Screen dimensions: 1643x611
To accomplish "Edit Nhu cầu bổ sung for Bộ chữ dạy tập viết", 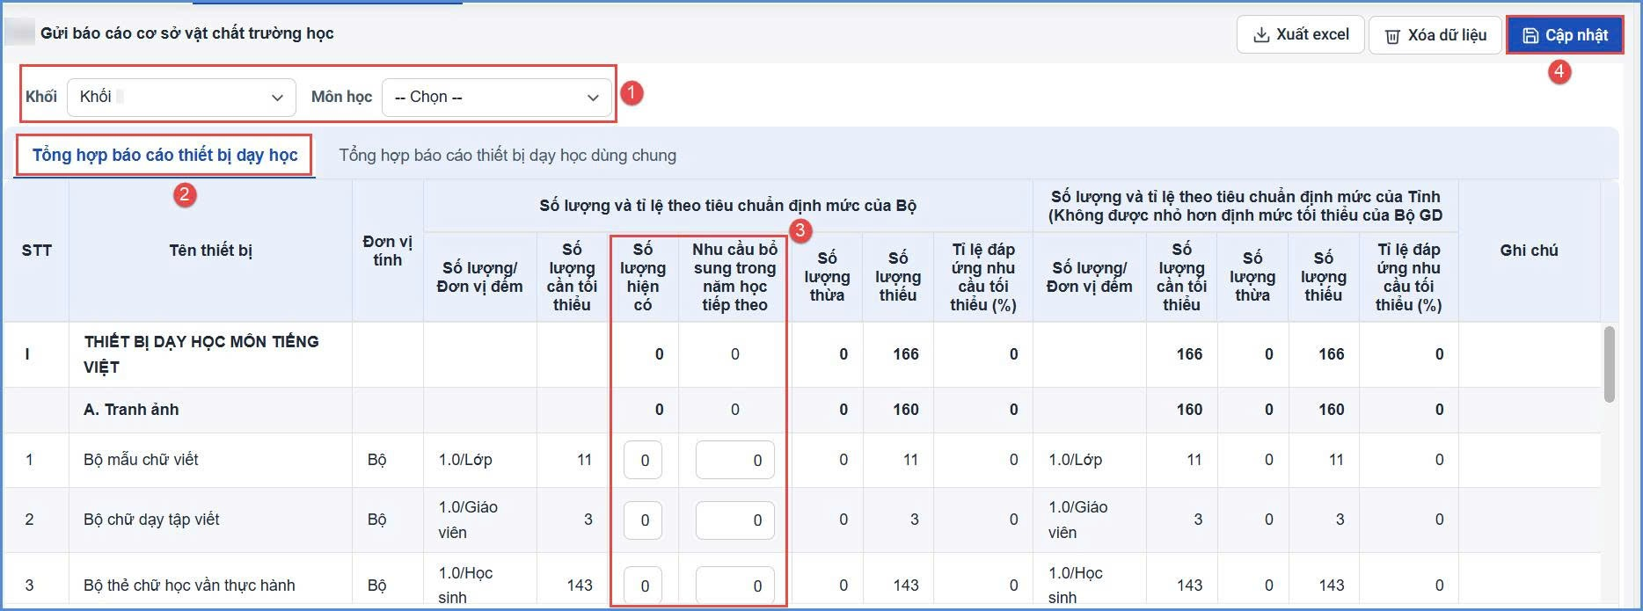I will click(x=735, y=520).
